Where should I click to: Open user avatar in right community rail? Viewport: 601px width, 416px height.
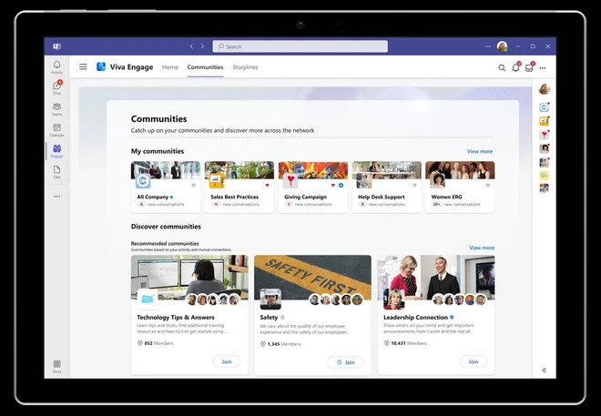pyautogui.click(x=544, y=89)
